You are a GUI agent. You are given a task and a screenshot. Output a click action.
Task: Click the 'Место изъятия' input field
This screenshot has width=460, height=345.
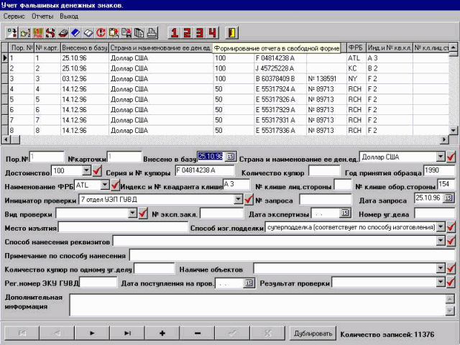point(123,227)
